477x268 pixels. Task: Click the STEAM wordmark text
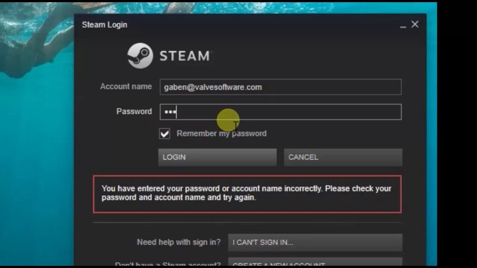tap(185, 56)
